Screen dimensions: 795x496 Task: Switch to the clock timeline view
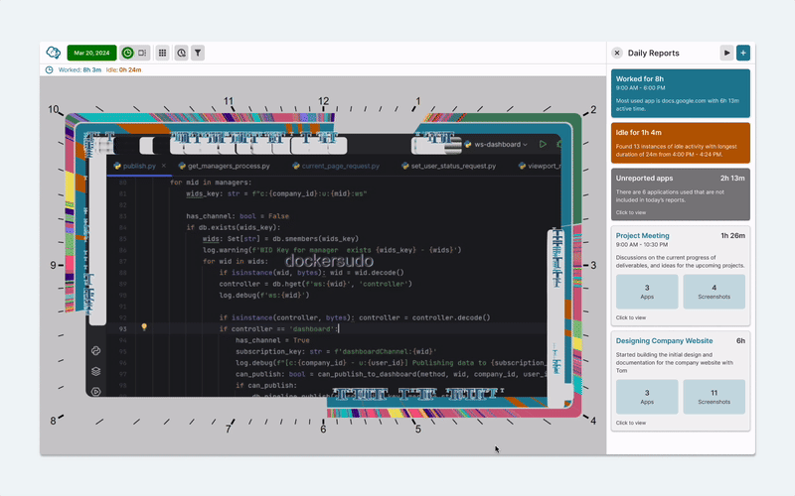pyautogui.click(x=128, y=53)
